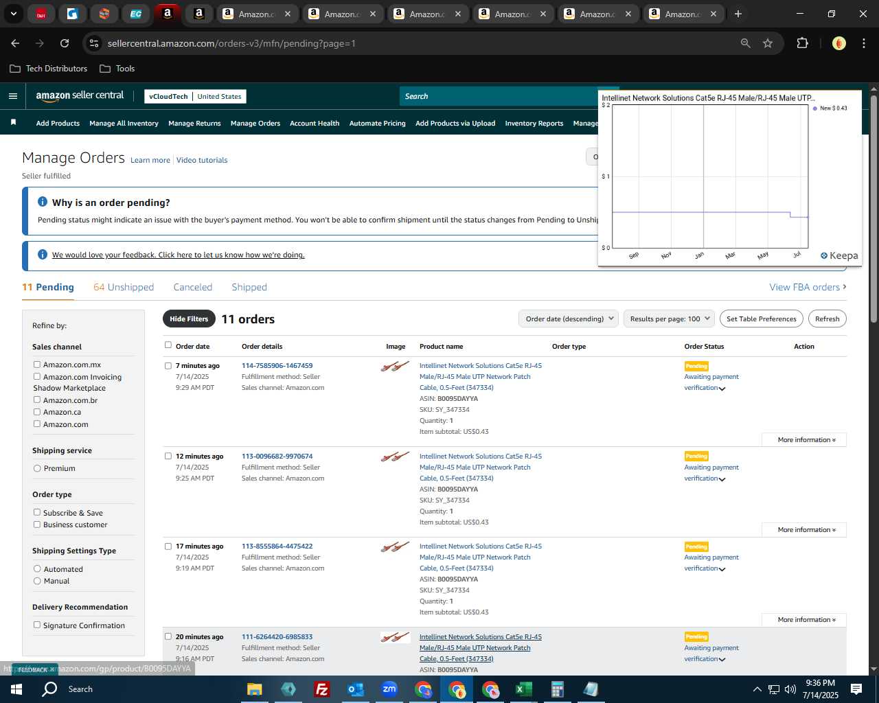Open Zoom from the taskbar
The width and height of the screenshot is (879, 703).
pos(389,689)
